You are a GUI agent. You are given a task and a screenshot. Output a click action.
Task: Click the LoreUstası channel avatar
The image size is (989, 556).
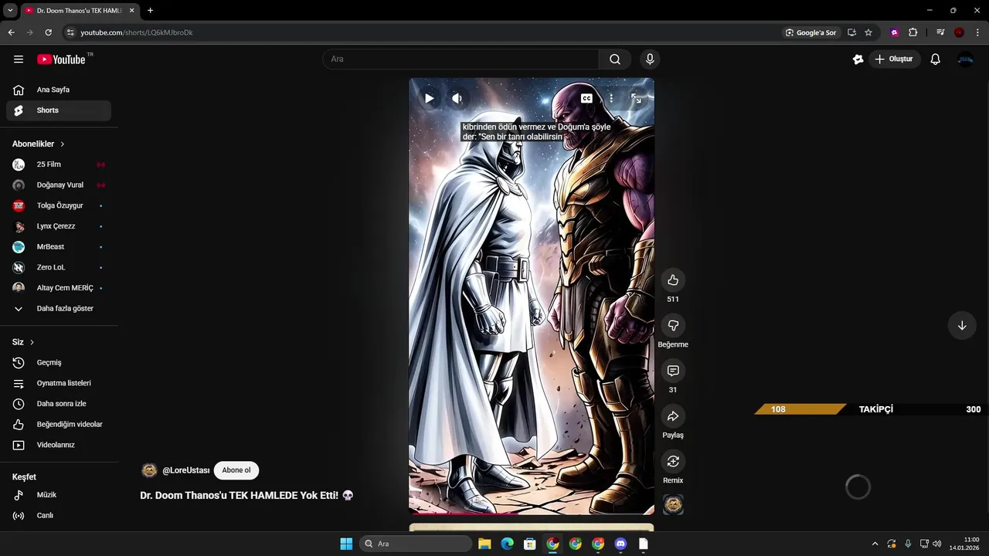tap(150, 470)
